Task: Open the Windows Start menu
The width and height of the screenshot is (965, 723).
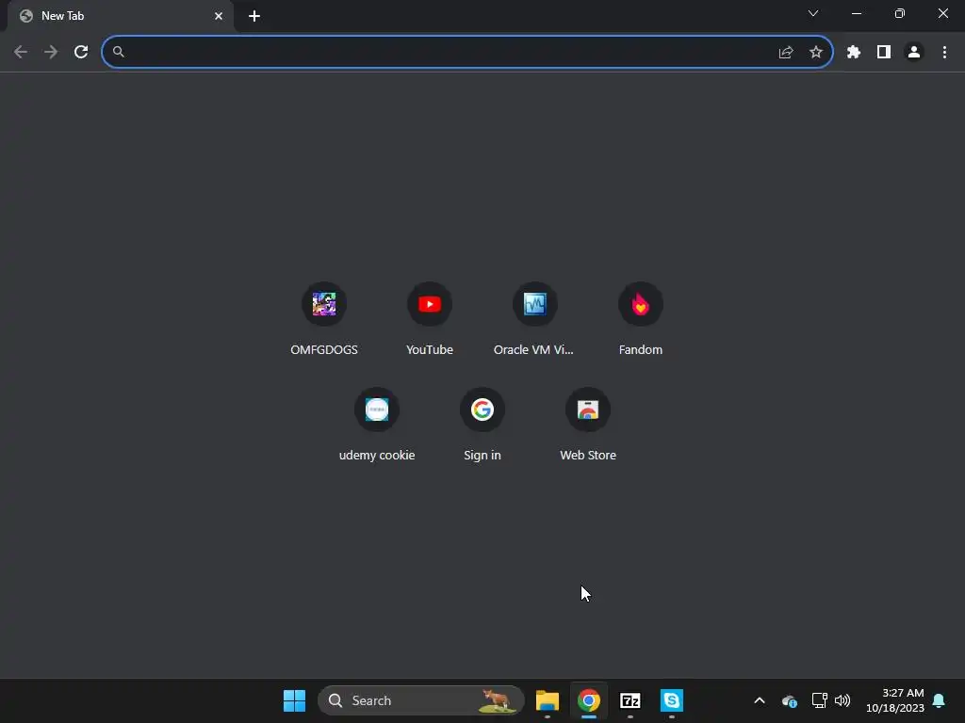Action: [294, 700]
